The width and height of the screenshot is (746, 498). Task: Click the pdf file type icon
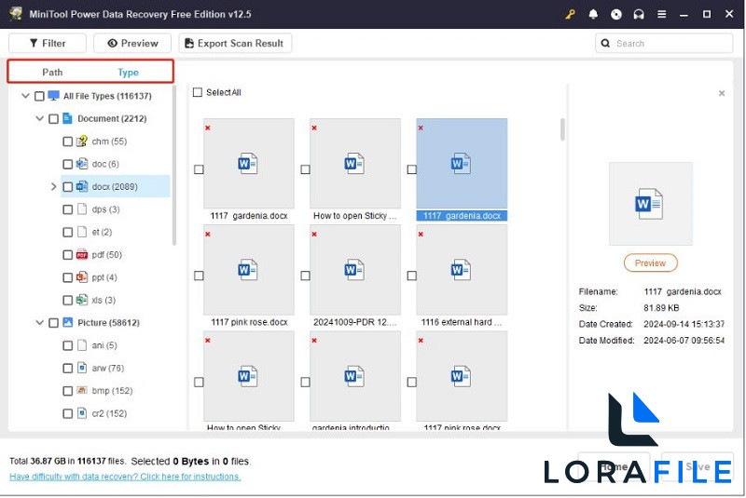click(x=82, y=255)
